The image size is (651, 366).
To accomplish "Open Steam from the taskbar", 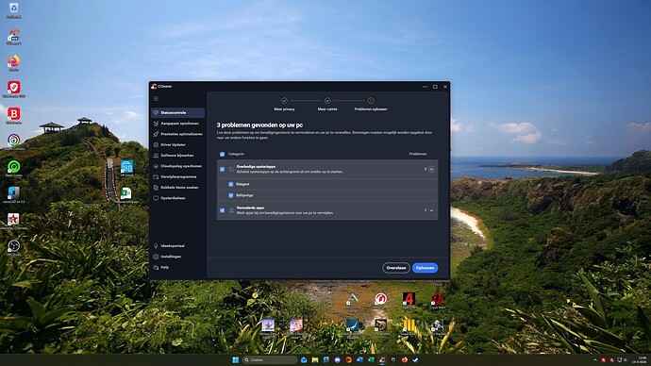I will (415, 359).
